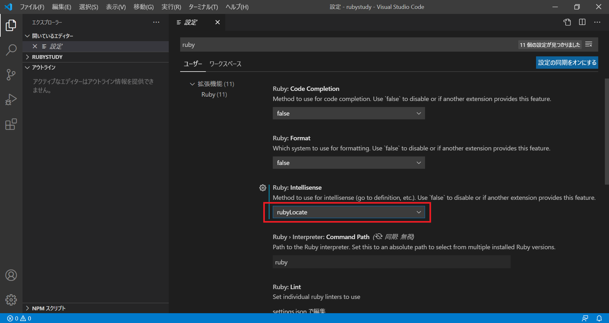Open the ターミナル(T) menu
Viewport: 609px width, 323px height.
coord(203,7)
